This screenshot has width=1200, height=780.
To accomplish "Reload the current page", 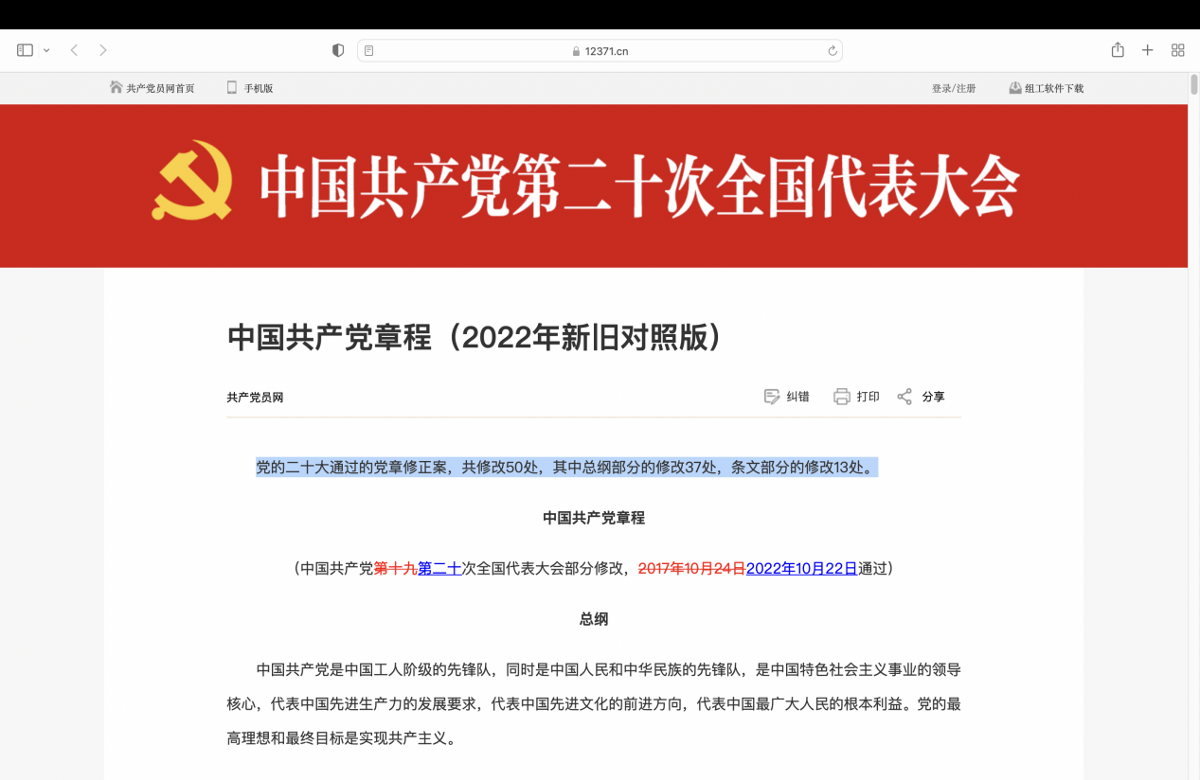I will [833, 51].
